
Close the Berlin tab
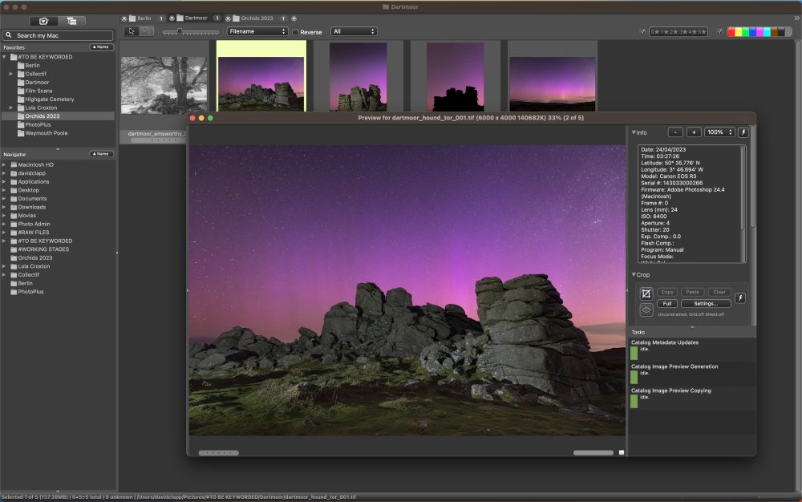tap(124, 18)
